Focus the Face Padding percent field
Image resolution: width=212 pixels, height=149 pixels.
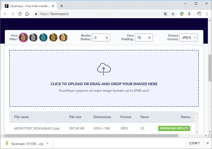coord(144,38)
